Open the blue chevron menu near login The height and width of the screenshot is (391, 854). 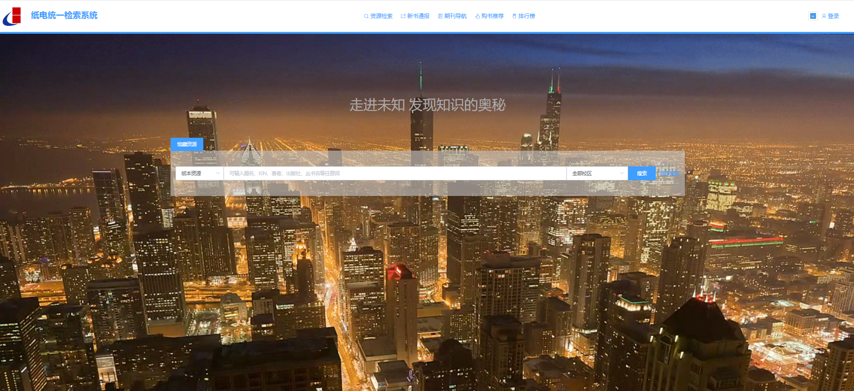point(813,16)
